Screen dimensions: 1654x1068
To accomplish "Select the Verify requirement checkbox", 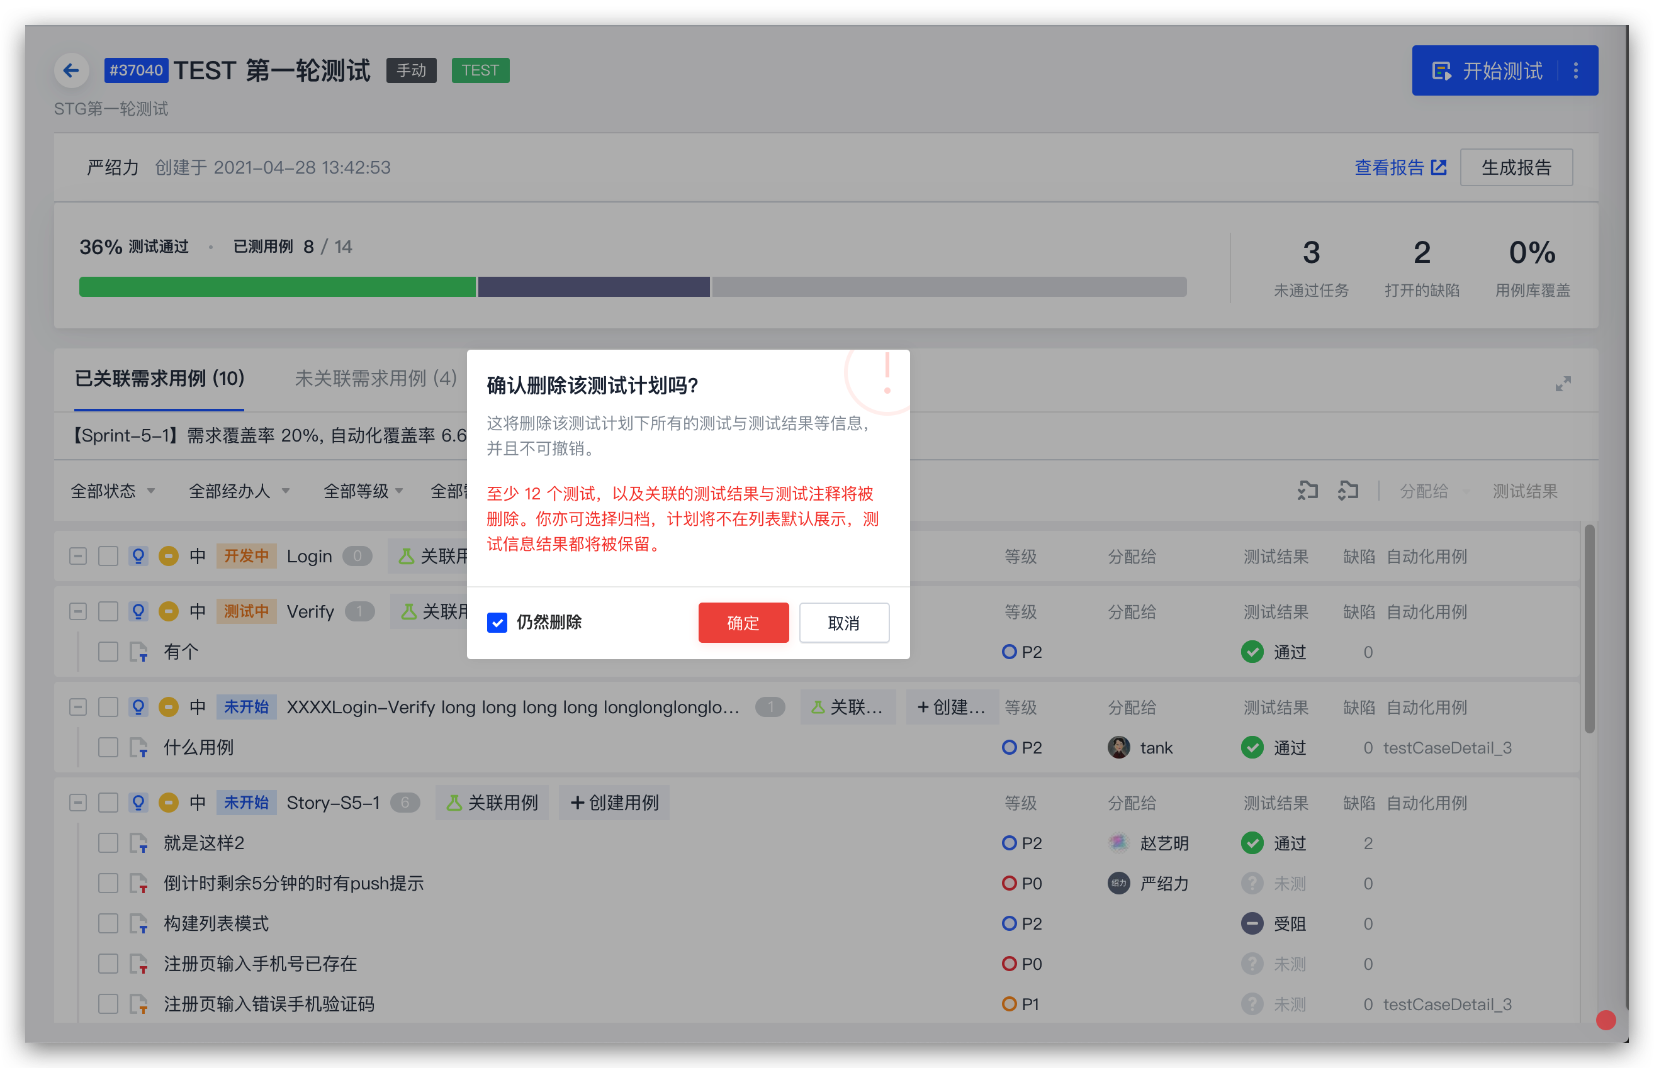I will coord(108,611).
